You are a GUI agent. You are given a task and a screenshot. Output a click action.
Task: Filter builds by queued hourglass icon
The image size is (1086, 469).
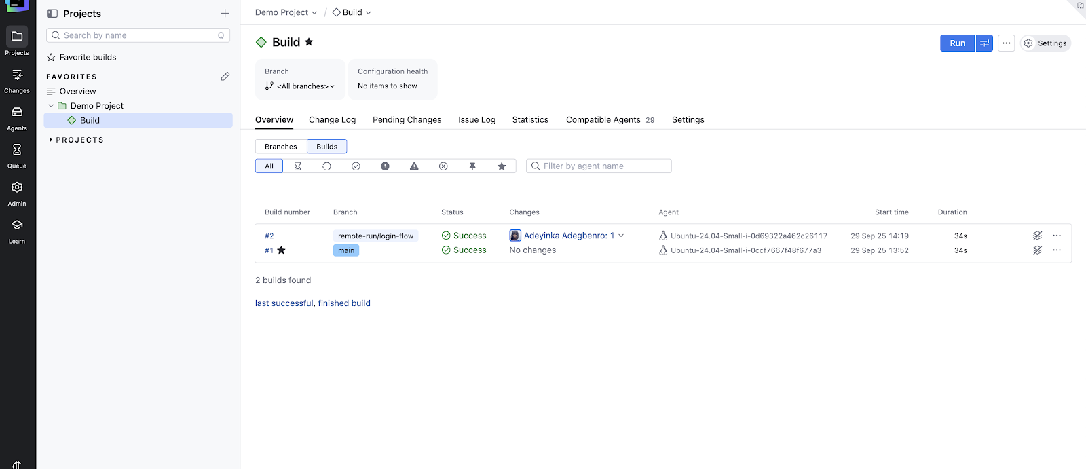[297, 166]
